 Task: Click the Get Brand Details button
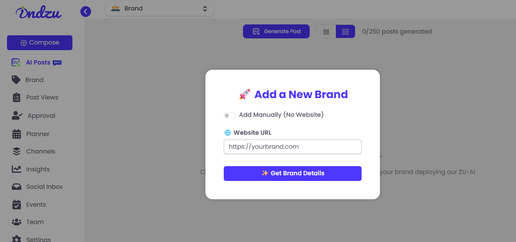pos(293,173)
